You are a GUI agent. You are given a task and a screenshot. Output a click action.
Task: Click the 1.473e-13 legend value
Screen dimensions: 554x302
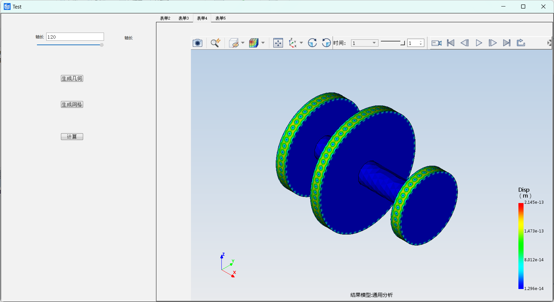534,231
